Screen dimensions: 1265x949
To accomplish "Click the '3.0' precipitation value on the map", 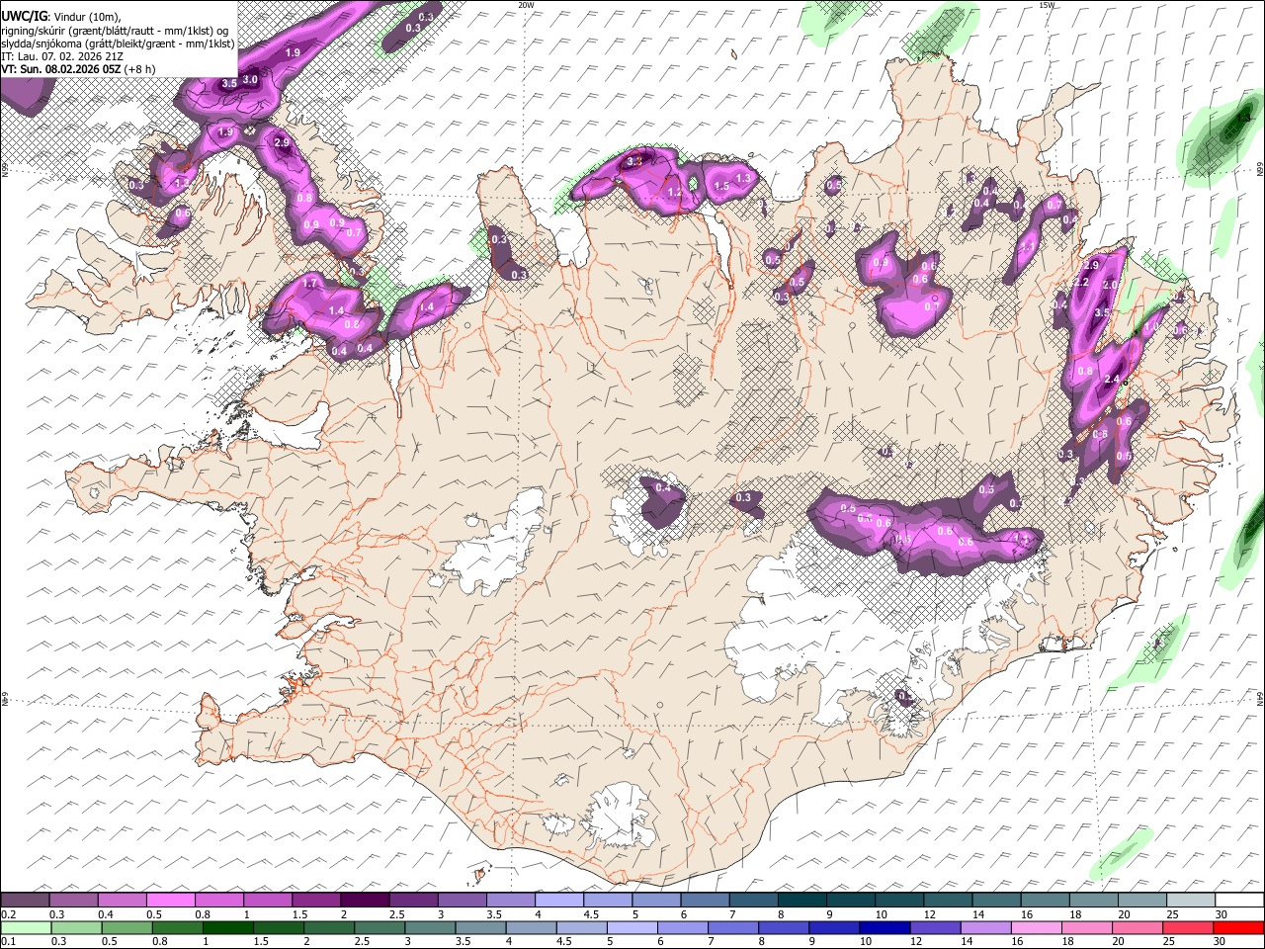I will 250,80.
